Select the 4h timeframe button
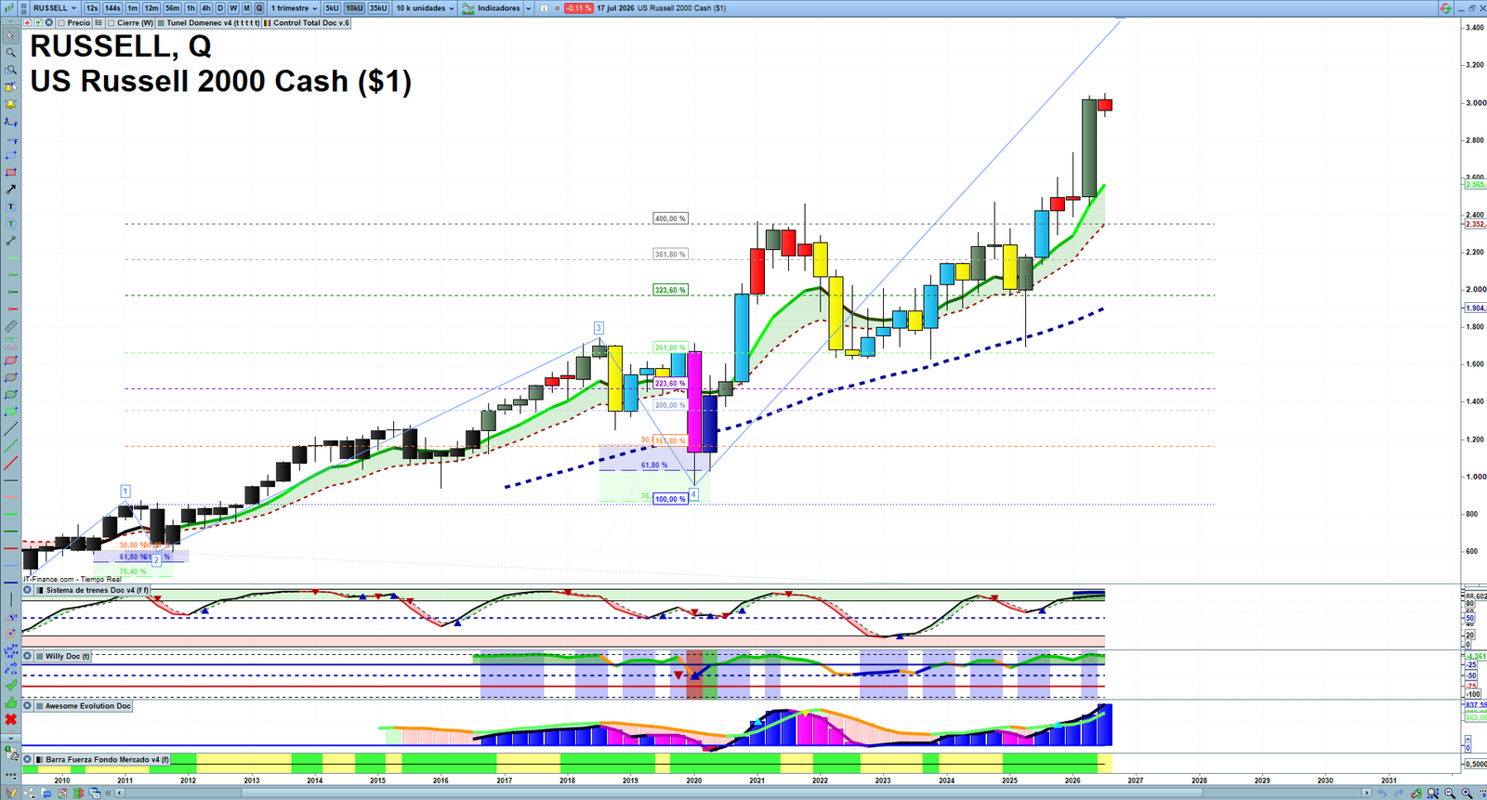This screenshot has width=1487, height=800. pyautogui.click(x=206, y=8)
